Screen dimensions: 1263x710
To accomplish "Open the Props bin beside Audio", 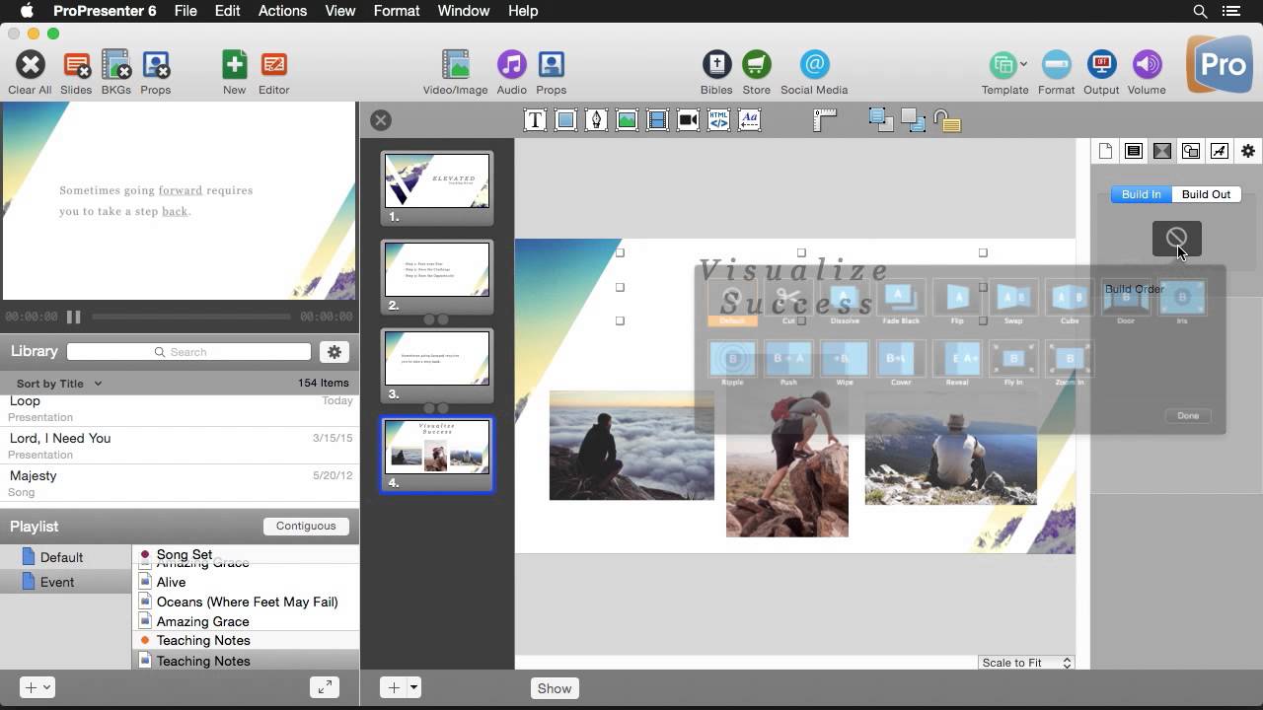I will [551, 65].
